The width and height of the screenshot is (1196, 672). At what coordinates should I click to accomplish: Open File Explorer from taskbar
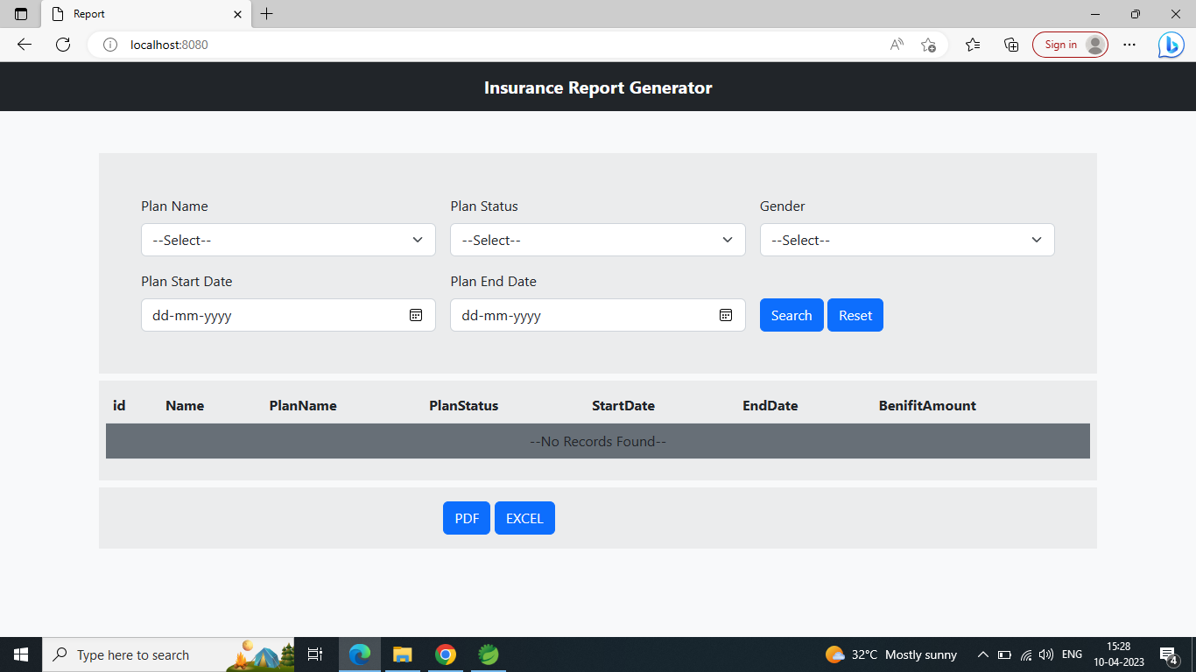point(402,654)
